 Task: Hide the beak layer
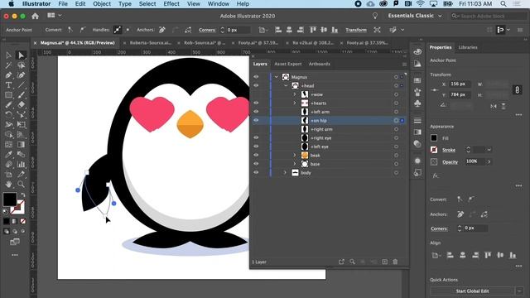(x=256, y=155)
